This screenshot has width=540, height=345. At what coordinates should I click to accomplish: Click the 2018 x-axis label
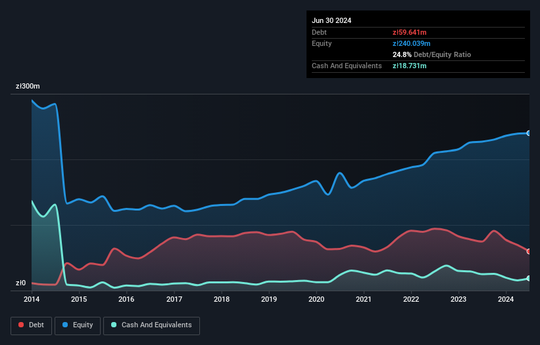(222, 299)
